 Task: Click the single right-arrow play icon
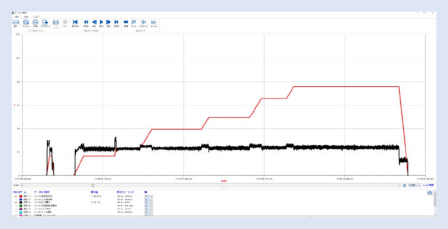(x=101, y=22)
